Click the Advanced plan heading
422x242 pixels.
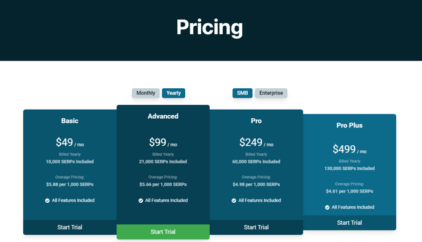tap(163, 116)
